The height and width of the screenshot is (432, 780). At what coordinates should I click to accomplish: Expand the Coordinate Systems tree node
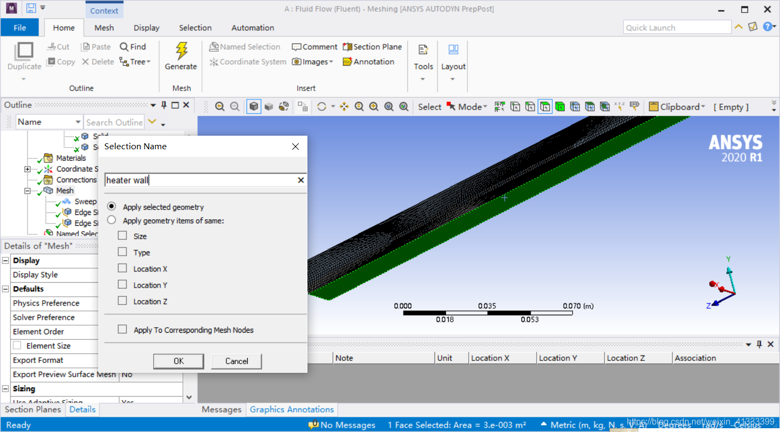point(27,169)
